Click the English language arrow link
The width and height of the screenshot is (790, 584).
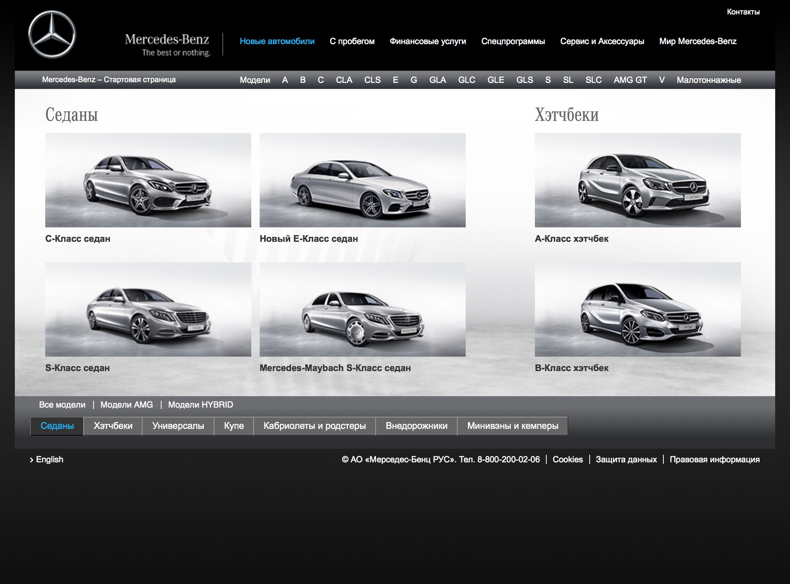tap(47, 459)
